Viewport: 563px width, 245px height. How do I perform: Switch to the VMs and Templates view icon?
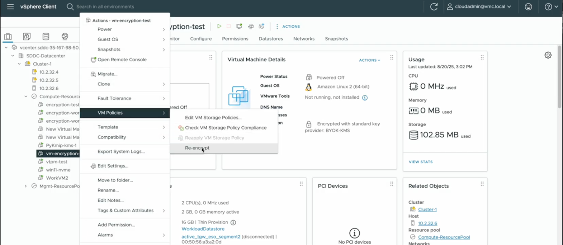(27, 37)
